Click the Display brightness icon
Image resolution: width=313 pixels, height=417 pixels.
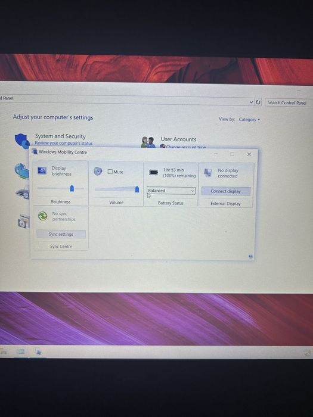[42, 170]
